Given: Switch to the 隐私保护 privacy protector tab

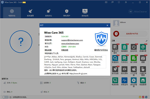Looking at the screenshot, I should [x=67, y=13].
